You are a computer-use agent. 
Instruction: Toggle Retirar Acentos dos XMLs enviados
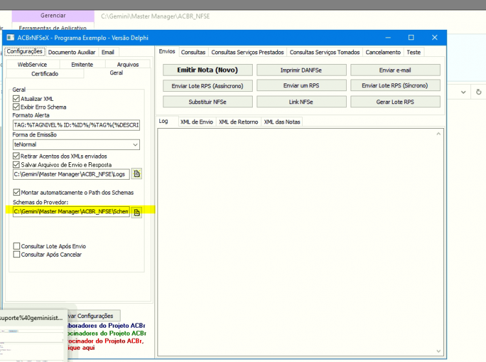16,156
